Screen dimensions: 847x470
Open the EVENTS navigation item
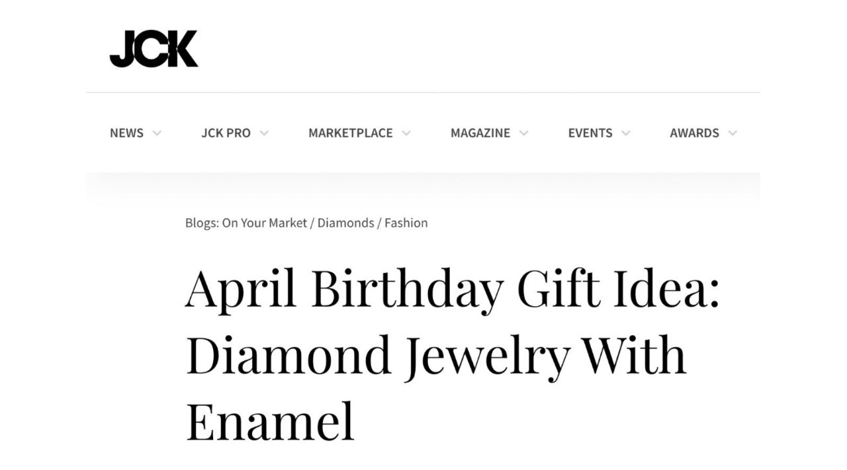pyautogui.click(x=590, y=133)
